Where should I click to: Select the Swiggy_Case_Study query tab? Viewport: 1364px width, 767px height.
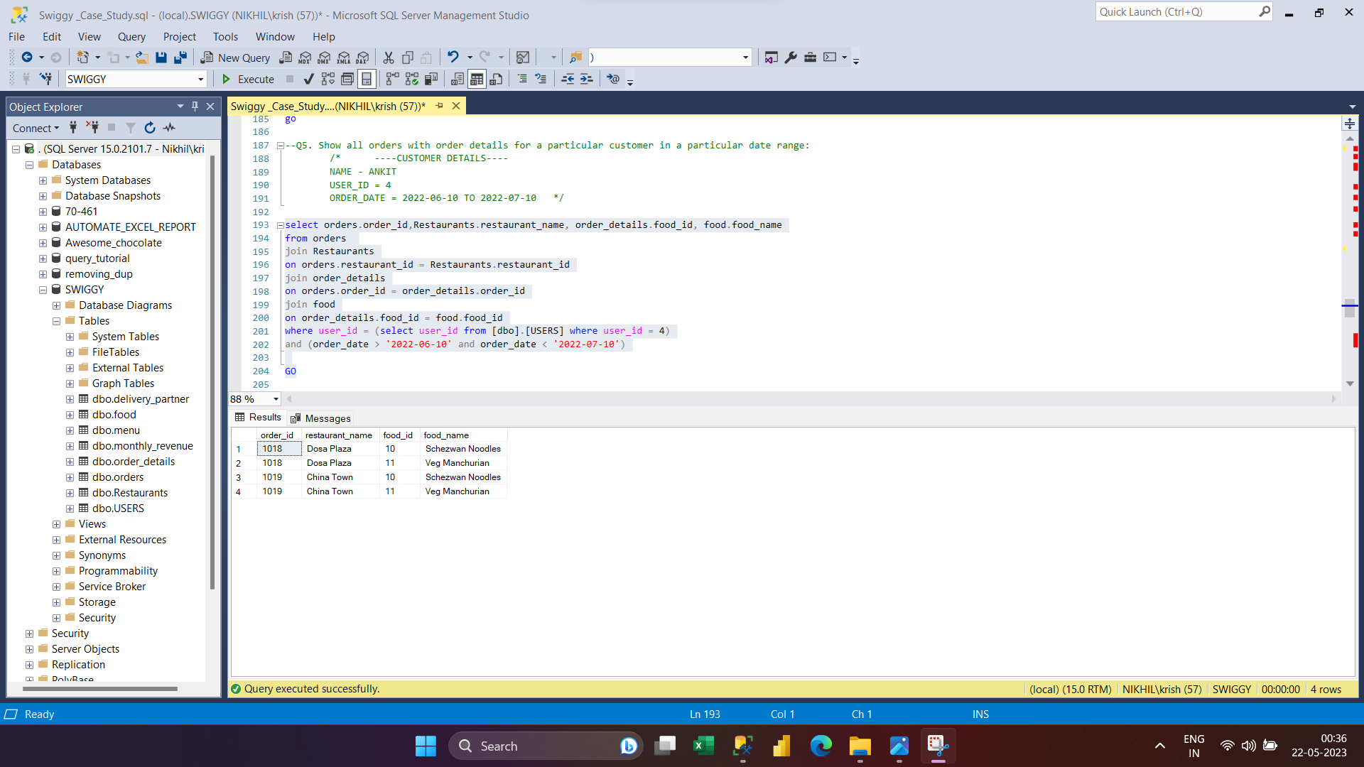click(x=328, y=106)
